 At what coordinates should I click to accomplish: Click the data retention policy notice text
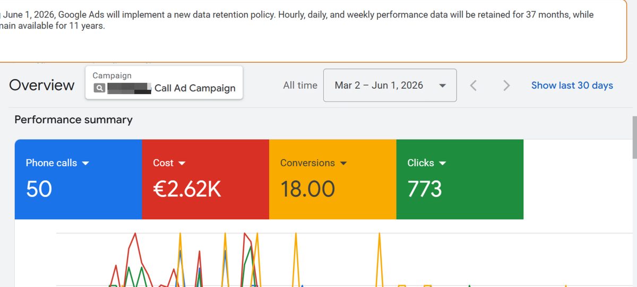[x=297, y=20]
